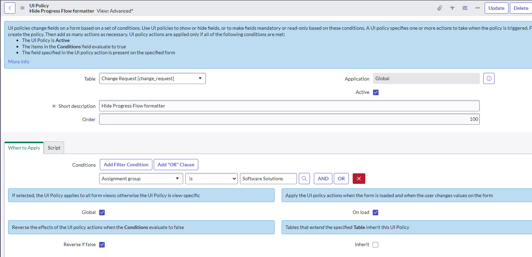Select the When to Apply tab
Image resolution: width=532 pixels, height=257 pixels.
pos(24,148)
